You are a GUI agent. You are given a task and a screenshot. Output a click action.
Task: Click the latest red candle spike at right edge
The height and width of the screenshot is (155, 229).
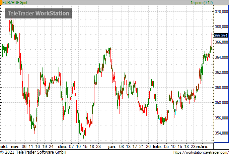click(212, 39)
